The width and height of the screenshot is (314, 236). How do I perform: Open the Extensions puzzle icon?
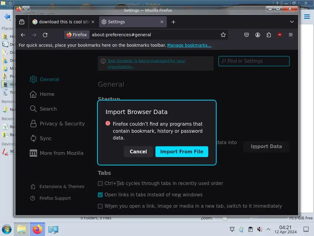(x=269, y=35)
